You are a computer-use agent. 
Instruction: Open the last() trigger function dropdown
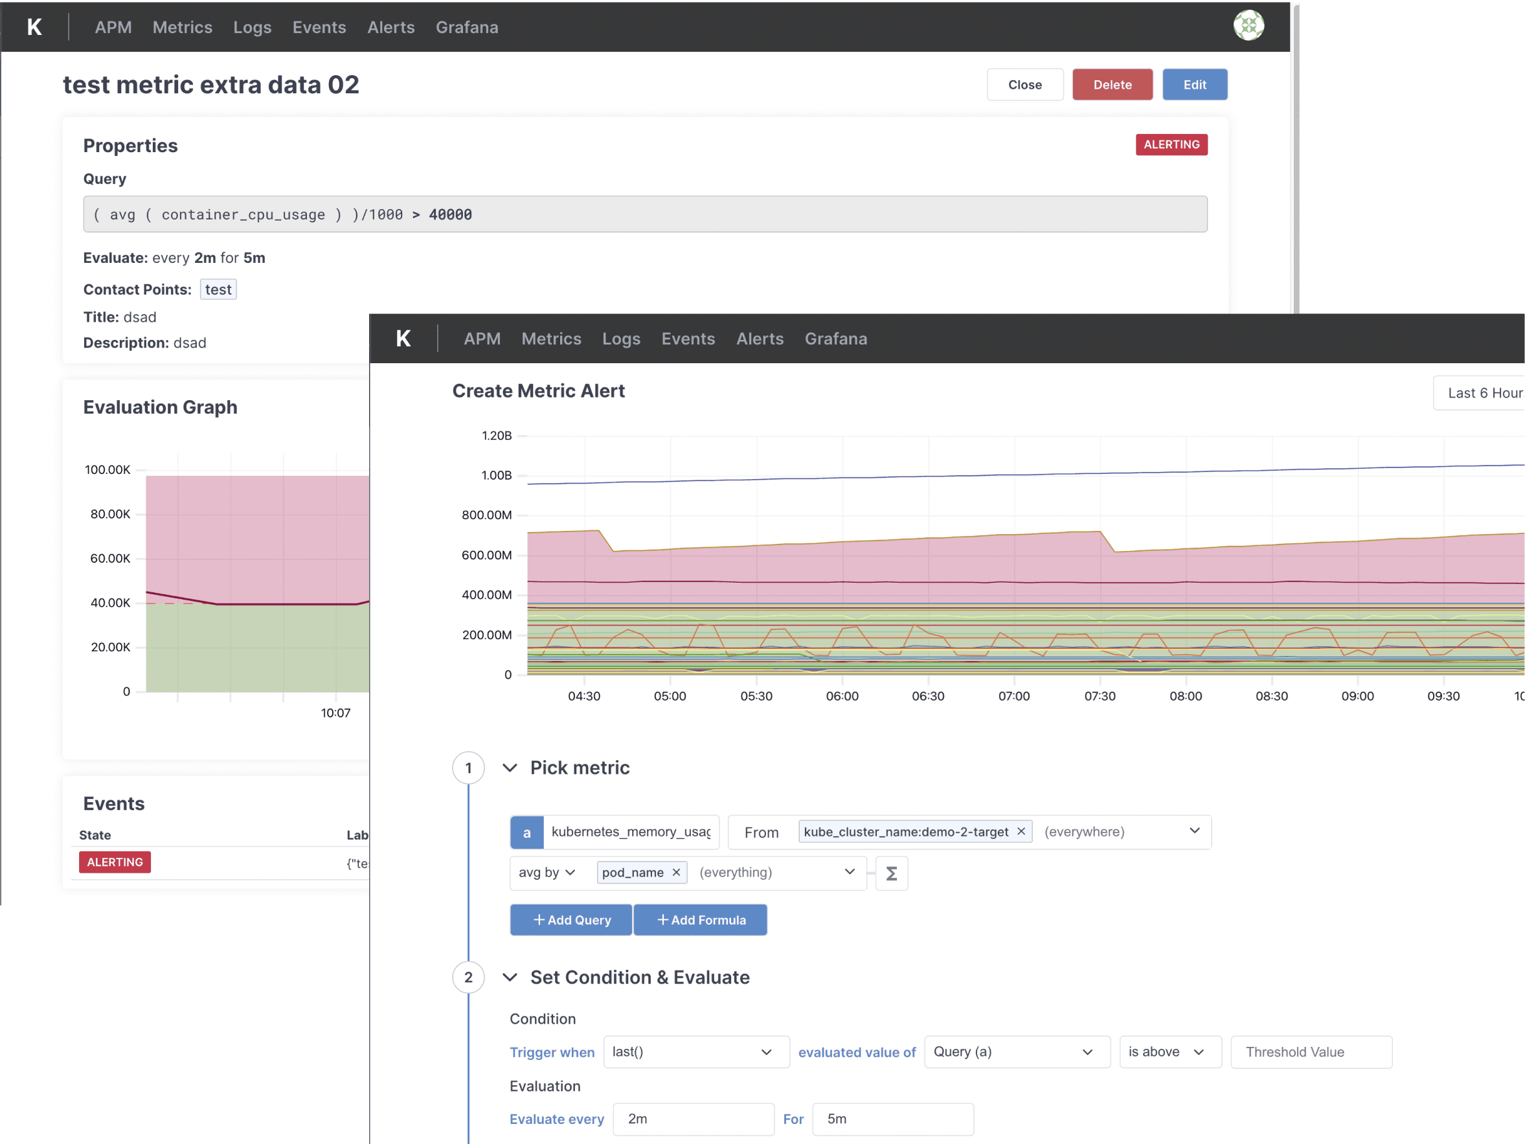point(695,1051)
